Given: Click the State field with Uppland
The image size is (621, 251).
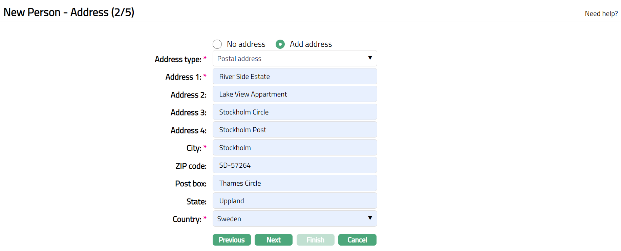Looking at the screenshot, I should point(295,201).
